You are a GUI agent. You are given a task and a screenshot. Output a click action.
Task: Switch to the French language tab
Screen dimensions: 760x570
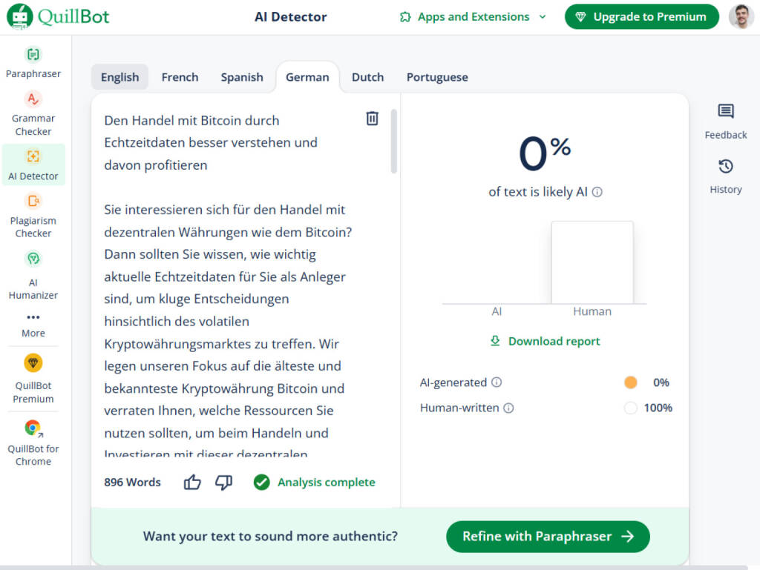coord(180,77)
